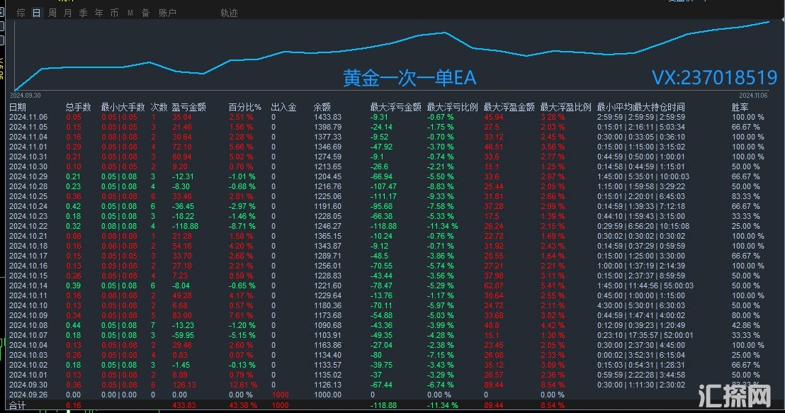
Task: Click max floating loss -111.17
Action: [383, 196]
